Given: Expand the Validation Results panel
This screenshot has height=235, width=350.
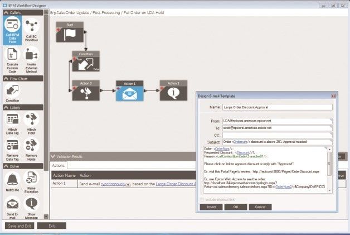Looking at the screenshot, I should [53, 156].
